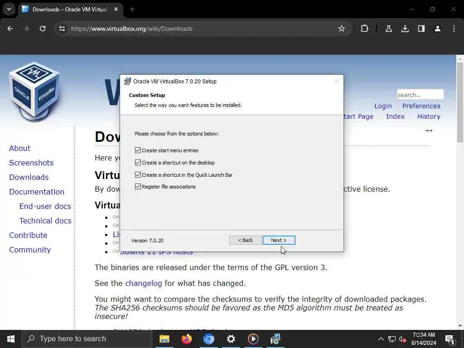
Task: Open the Extensions puzzle icon
Action: point(365,29)
